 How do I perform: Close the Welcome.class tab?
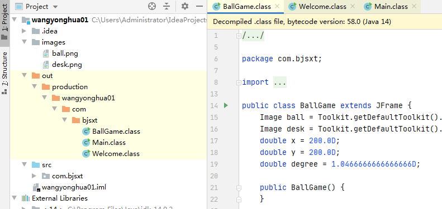tap(353, 6)
